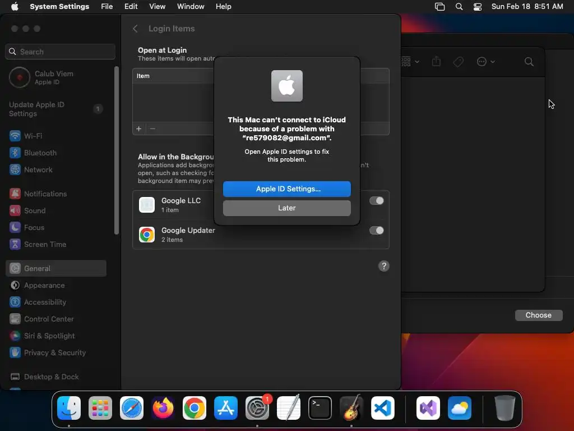The image size is (574, 431).
Task: Open Safari from the Dock
Action: (x=132, y=408)
